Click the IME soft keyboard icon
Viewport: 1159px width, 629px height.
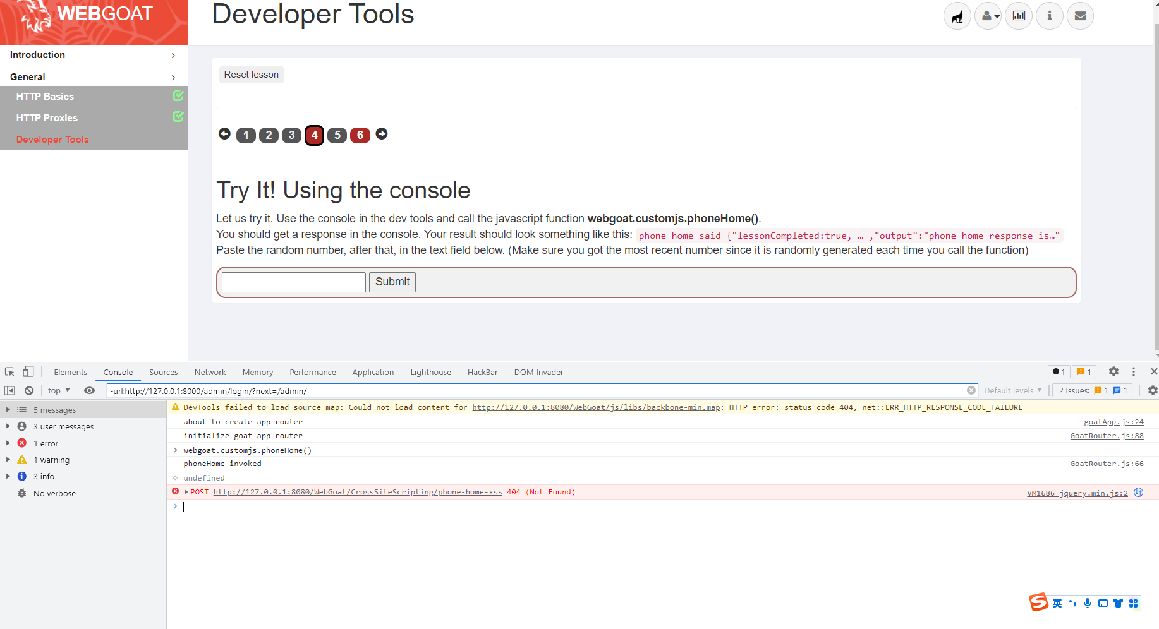[1103, 603]
